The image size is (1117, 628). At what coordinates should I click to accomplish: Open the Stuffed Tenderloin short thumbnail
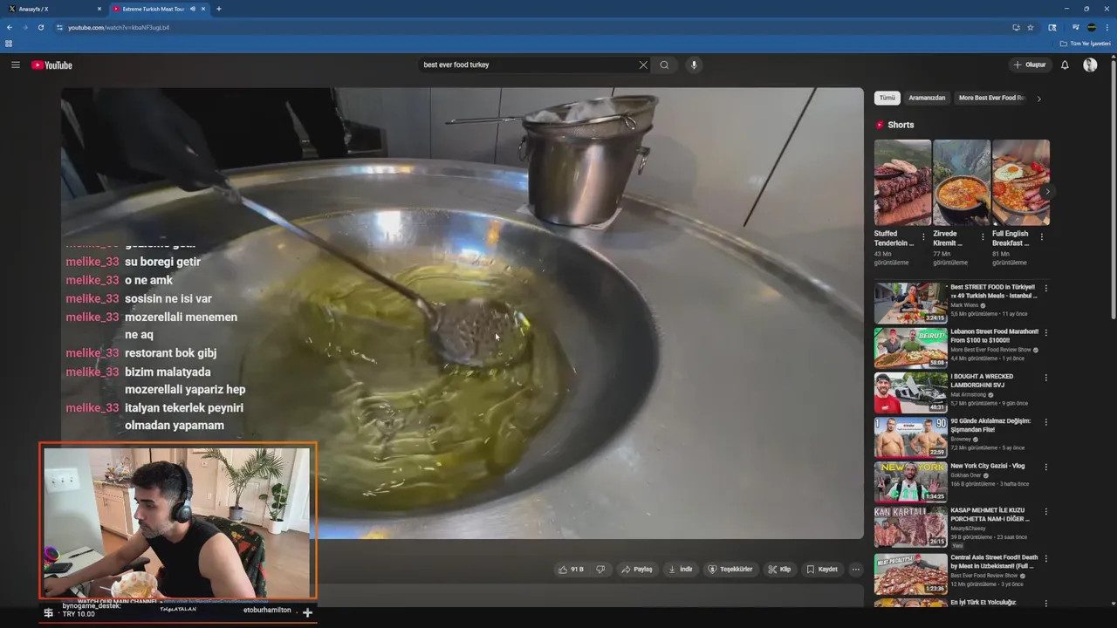(x=902, y=182)
